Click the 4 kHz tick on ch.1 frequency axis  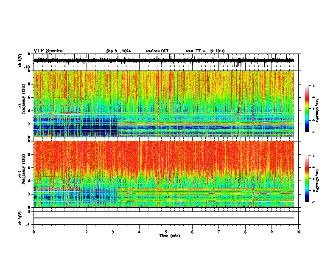30,111
